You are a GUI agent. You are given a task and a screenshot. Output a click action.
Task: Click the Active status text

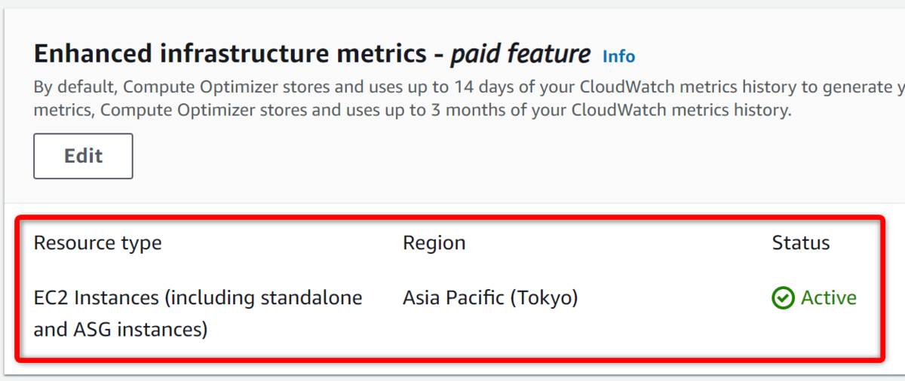point(828,298)
